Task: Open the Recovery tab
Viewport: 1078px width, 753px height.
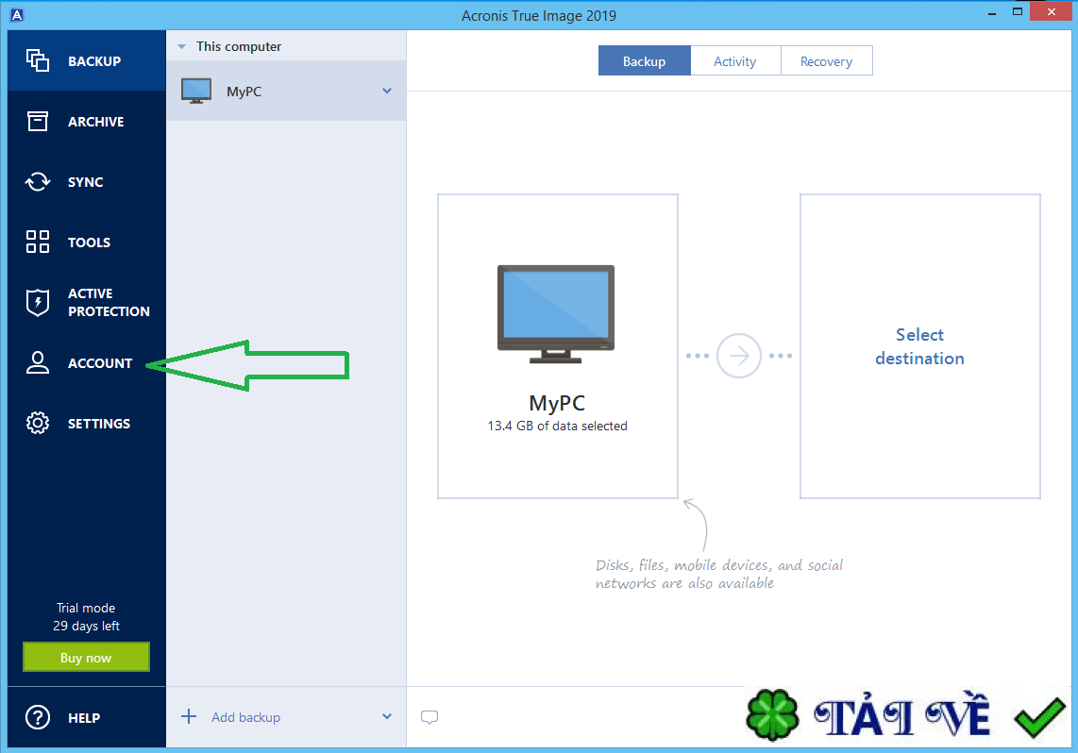Action: (x=827, y=59)
